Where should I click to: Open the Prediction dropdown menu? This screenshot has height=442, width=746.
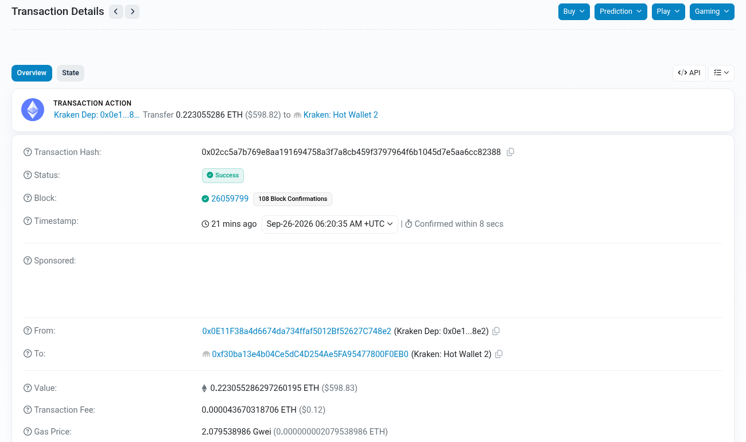point(621,11)
